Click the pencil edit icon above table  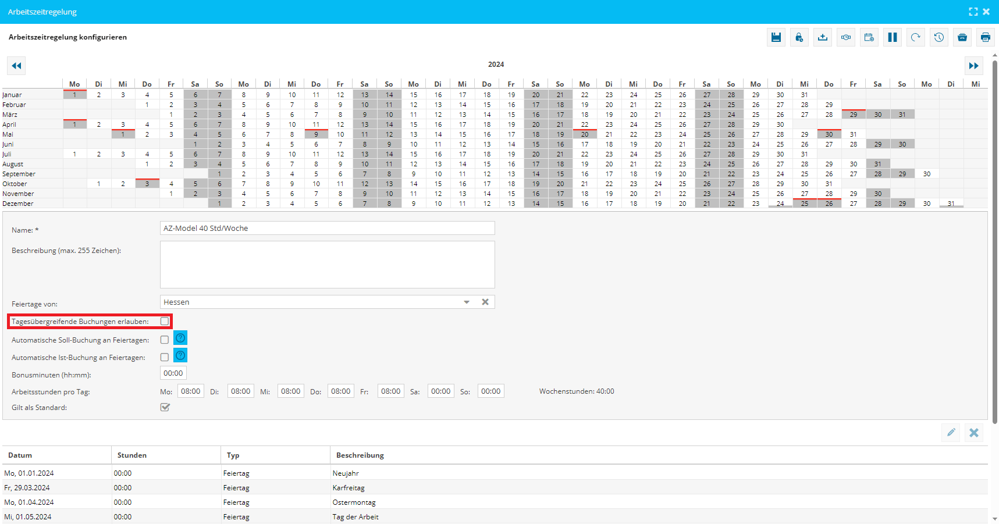(x=951, y=433)
